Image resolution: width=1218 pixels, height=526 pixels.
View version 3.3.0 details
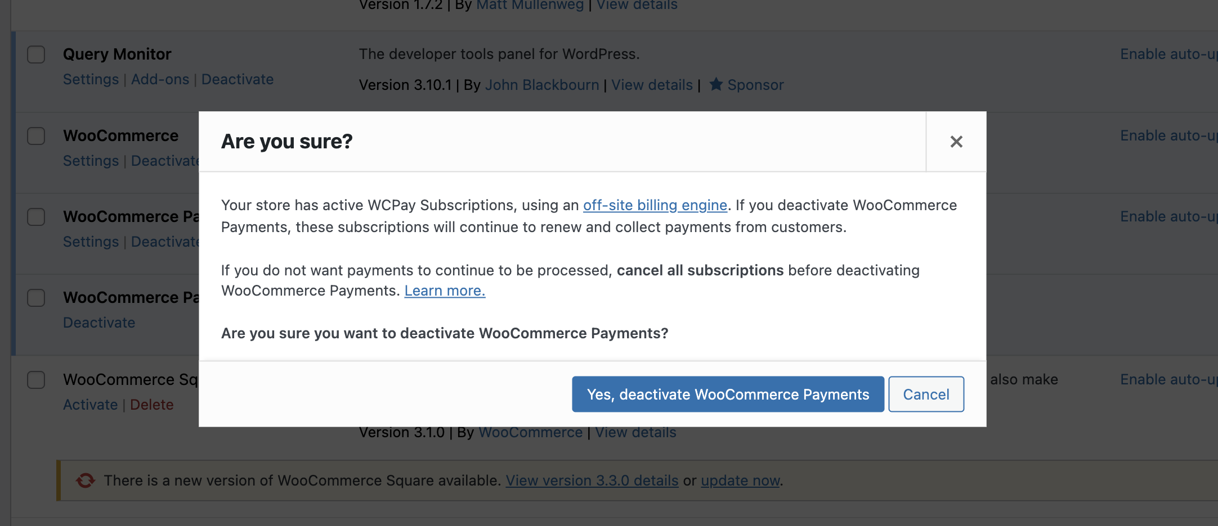click(x=592, y=480)
